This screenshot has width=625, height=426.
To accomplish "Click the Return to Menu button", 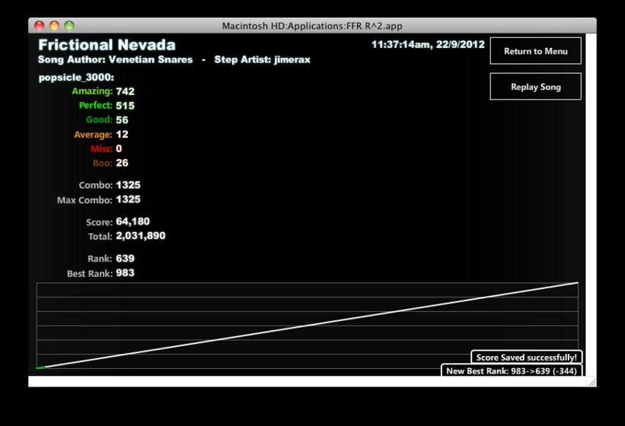I will click(x=535, y=51).
